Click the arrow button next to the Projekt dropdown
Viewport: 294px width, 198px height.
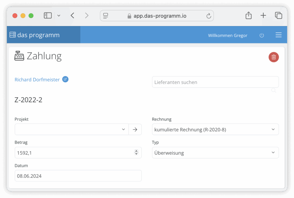[135, 129]
